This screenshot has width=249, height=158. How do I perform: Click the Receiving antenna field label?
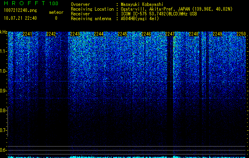click(91, 19)
